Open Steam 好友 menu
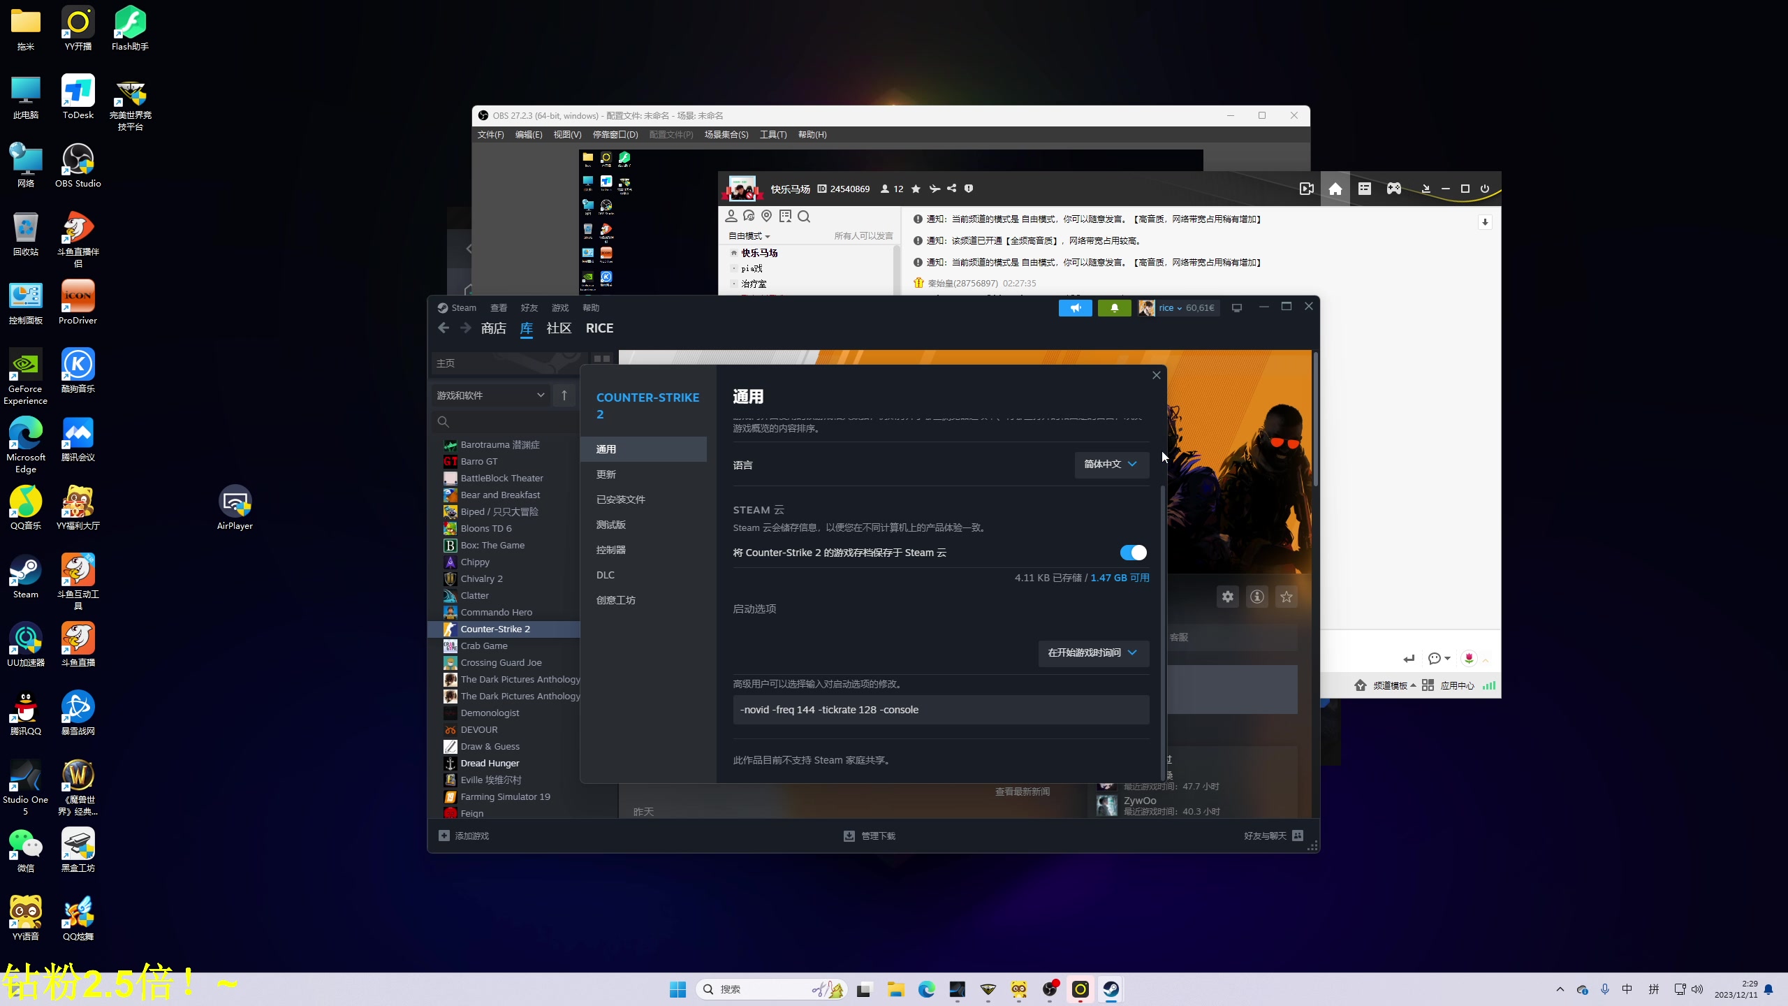 click(529, 308)
